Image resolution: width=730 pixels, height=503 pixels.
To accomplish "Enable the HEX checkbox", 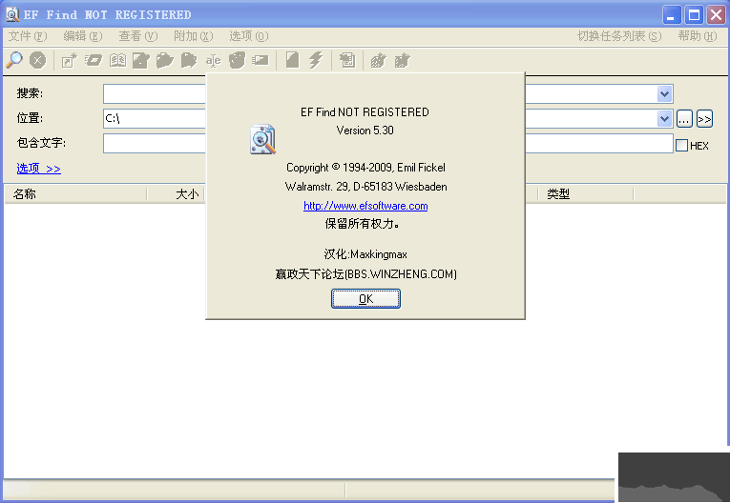I will [681, 146].
